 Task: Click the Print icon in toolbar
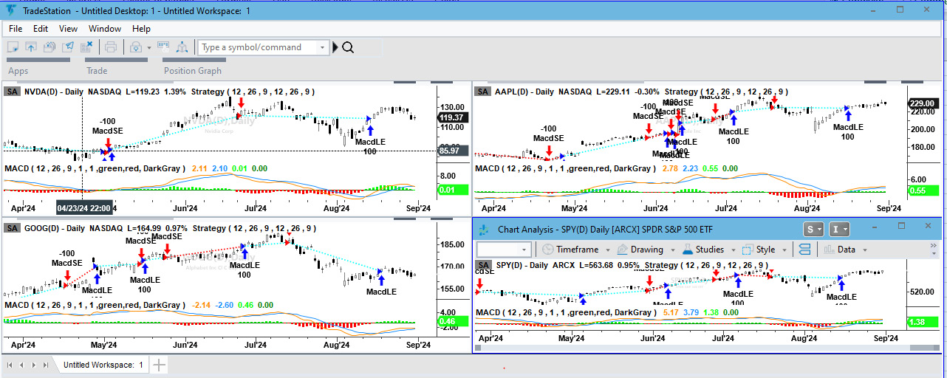pos(111,47)
